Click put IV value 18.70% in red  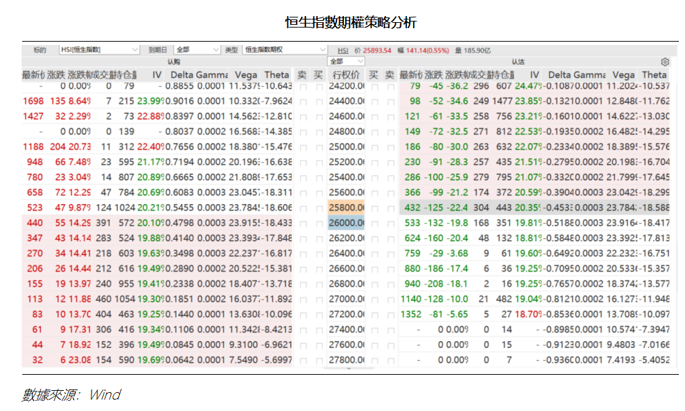point(528,314)
